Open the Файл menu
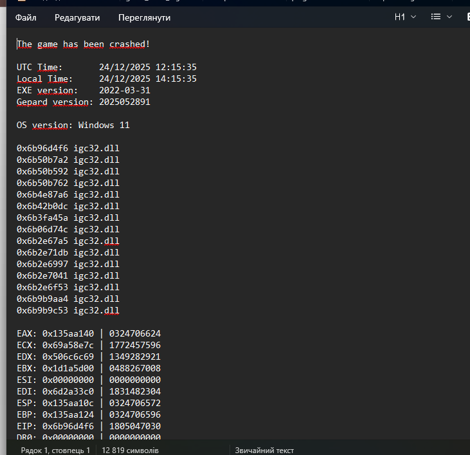Viewport: 470px width, 455px height. [26, 17]
